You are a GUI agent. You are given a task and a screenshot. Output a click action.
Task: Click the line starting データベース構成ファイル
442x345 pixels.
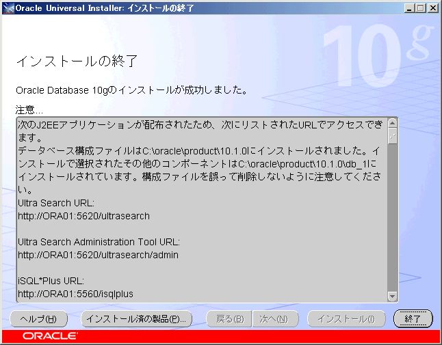click(x=199, y=151)
